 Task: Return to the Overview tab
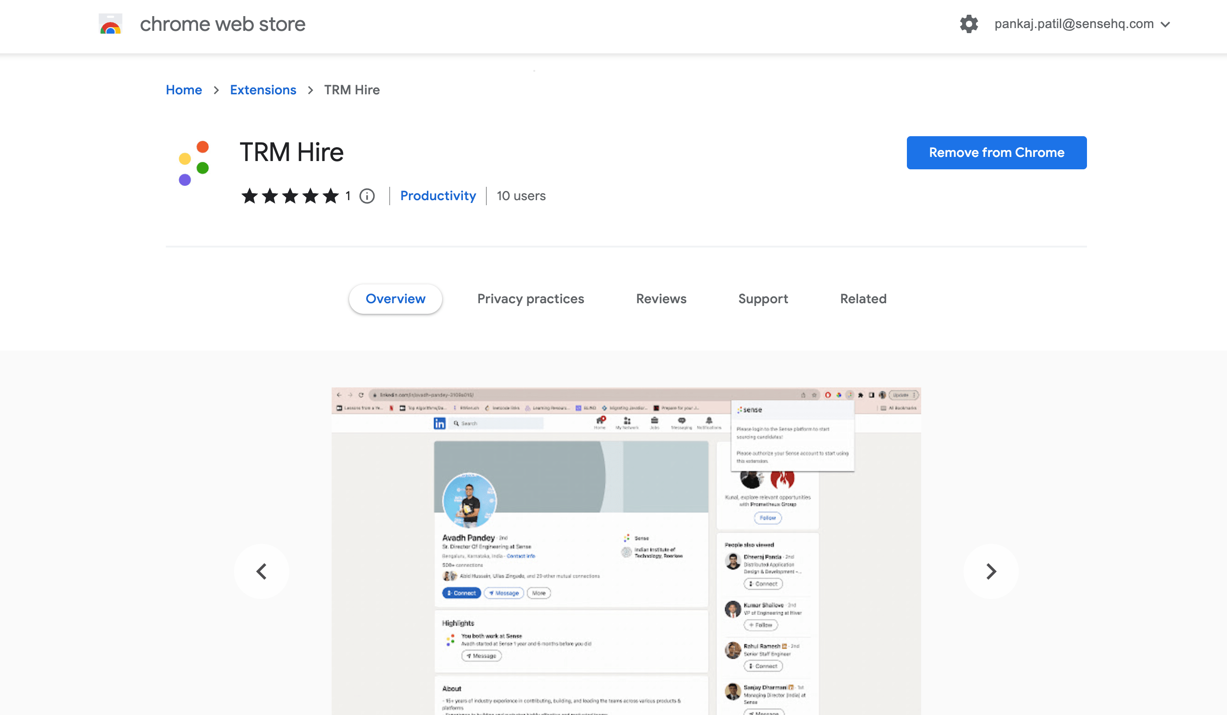pos(395,299)
